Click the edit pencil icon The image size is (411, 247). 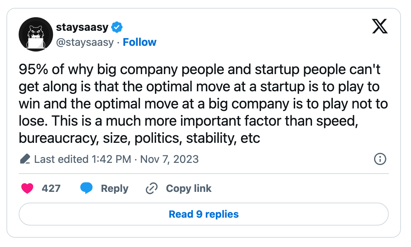pyautogui.click(x=25, y=159)
